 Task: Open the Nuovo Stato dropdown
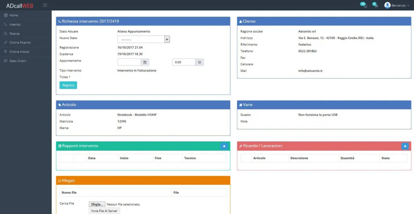click(144, 39)
